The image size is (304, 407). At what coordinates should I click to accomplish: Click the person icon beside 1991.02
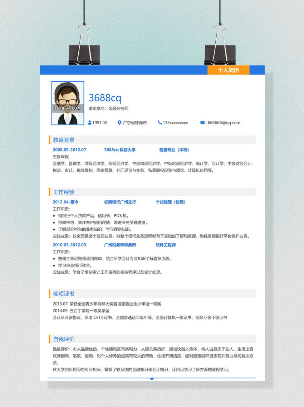coord(90,123)
